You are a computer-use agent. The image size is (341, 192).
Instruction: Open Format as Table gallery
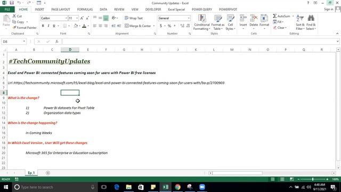pos(218,22)
